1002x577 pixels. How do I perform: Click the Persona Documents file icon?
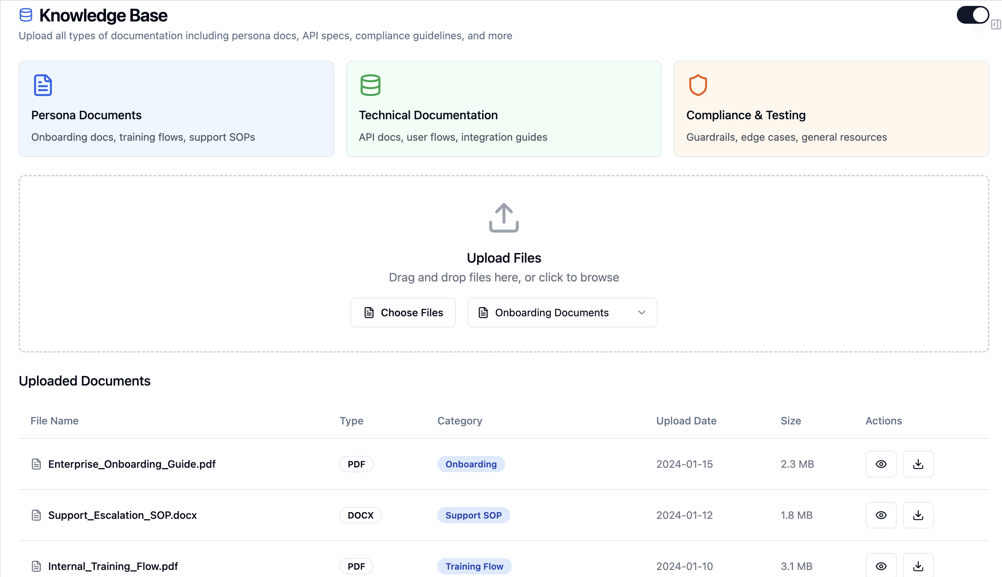click(43, 85)
